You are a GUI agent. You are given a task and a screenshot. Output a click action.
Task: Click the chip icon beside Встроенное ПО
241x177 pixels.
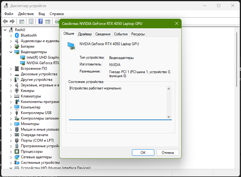17,69
